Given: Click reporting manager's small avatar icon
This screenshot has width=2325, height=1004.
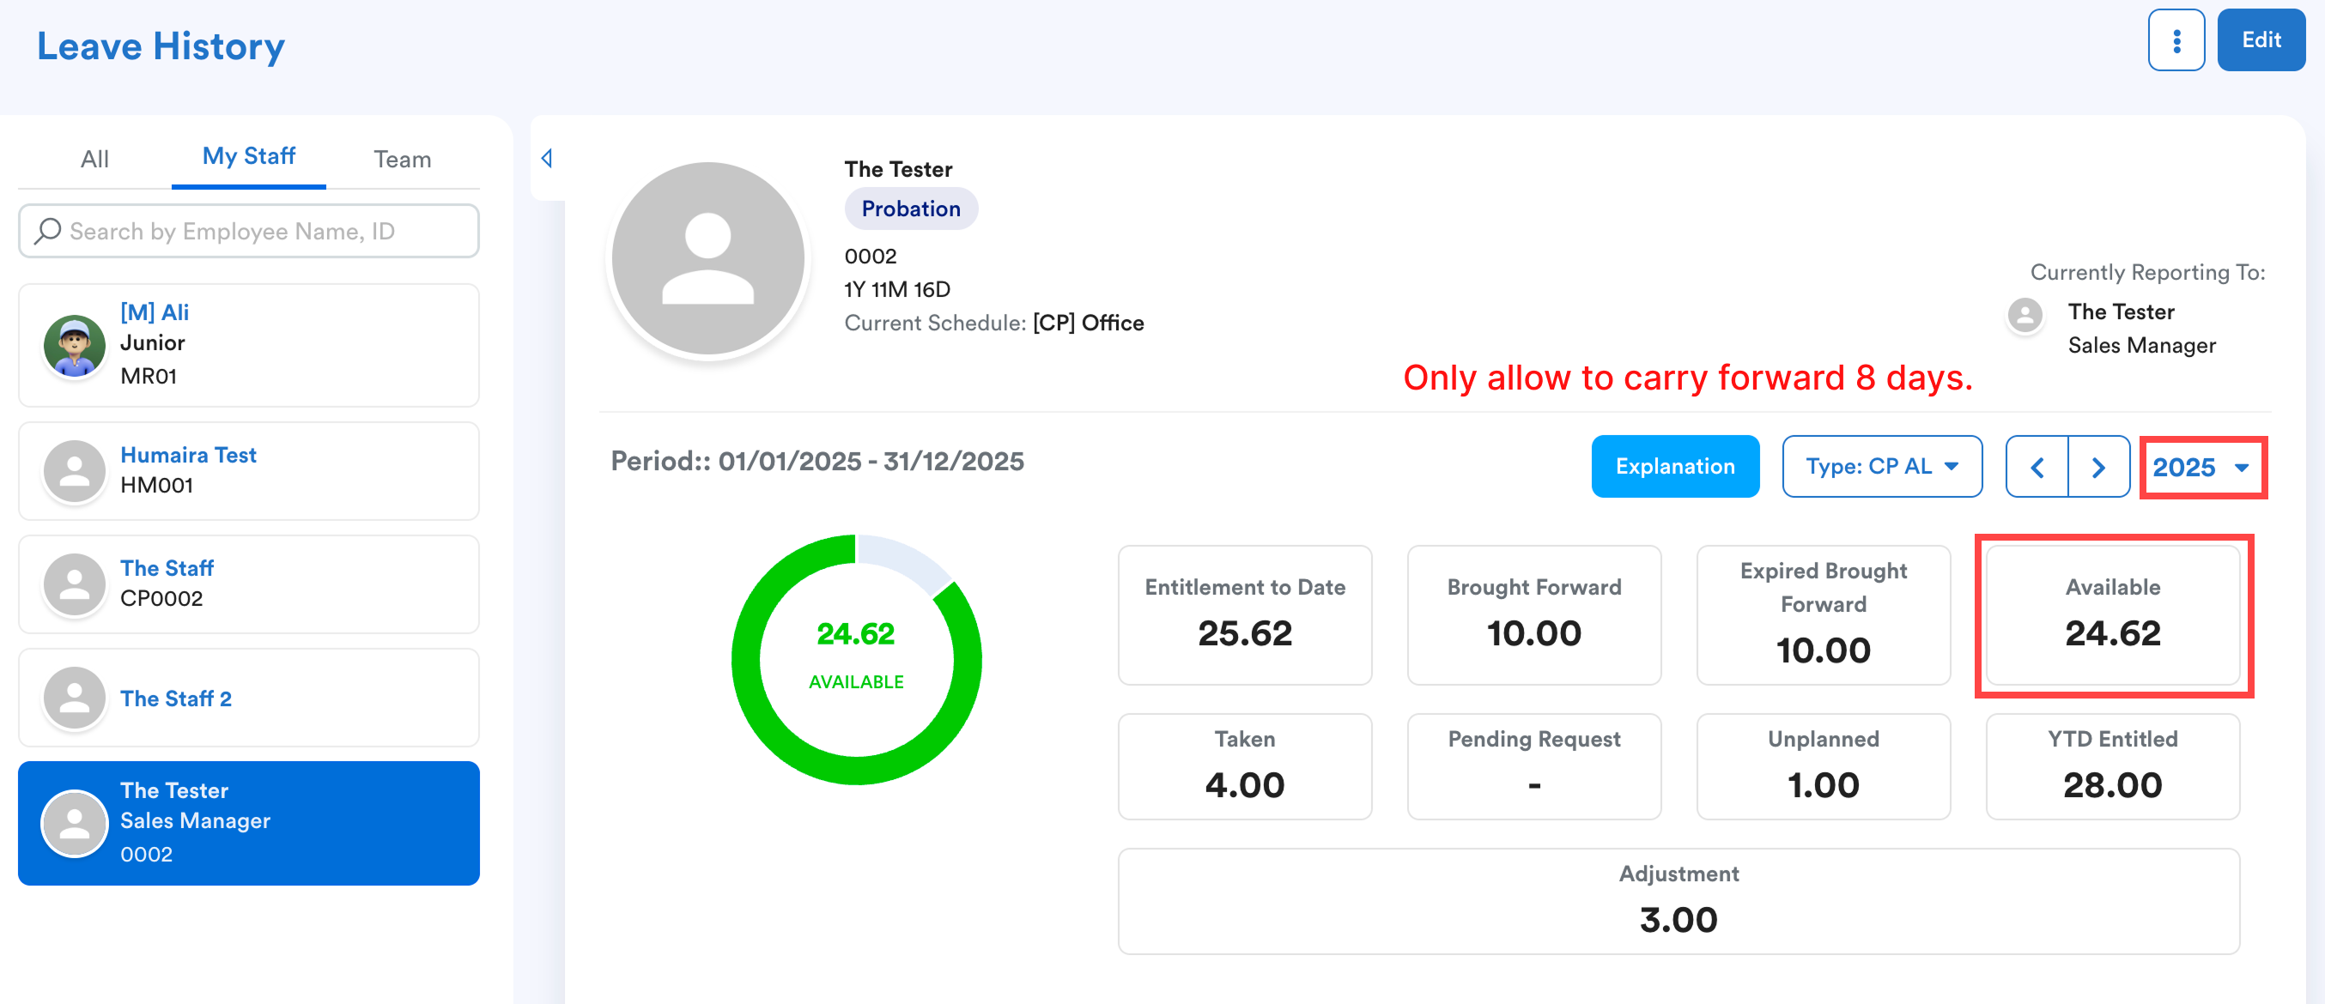Looking at the screenshot, I should point(2025,316).
